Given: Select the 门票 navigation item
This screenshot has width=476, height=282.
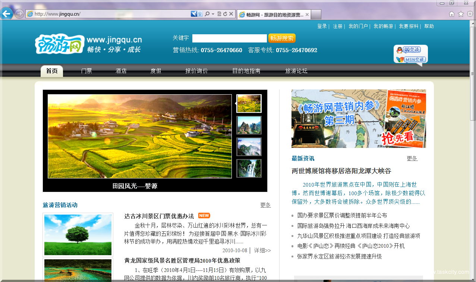Looking at the screenshot, I should 86,71.
